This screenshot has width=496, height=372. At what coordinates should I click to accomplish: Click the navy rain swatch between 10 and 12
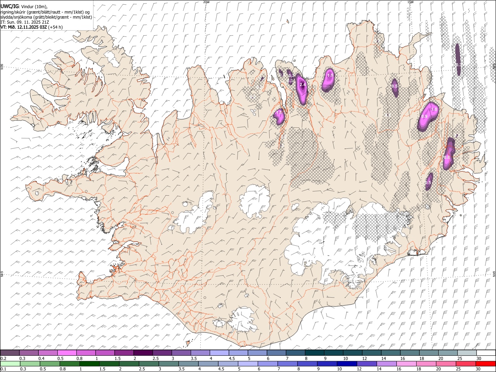click(346, 363)
